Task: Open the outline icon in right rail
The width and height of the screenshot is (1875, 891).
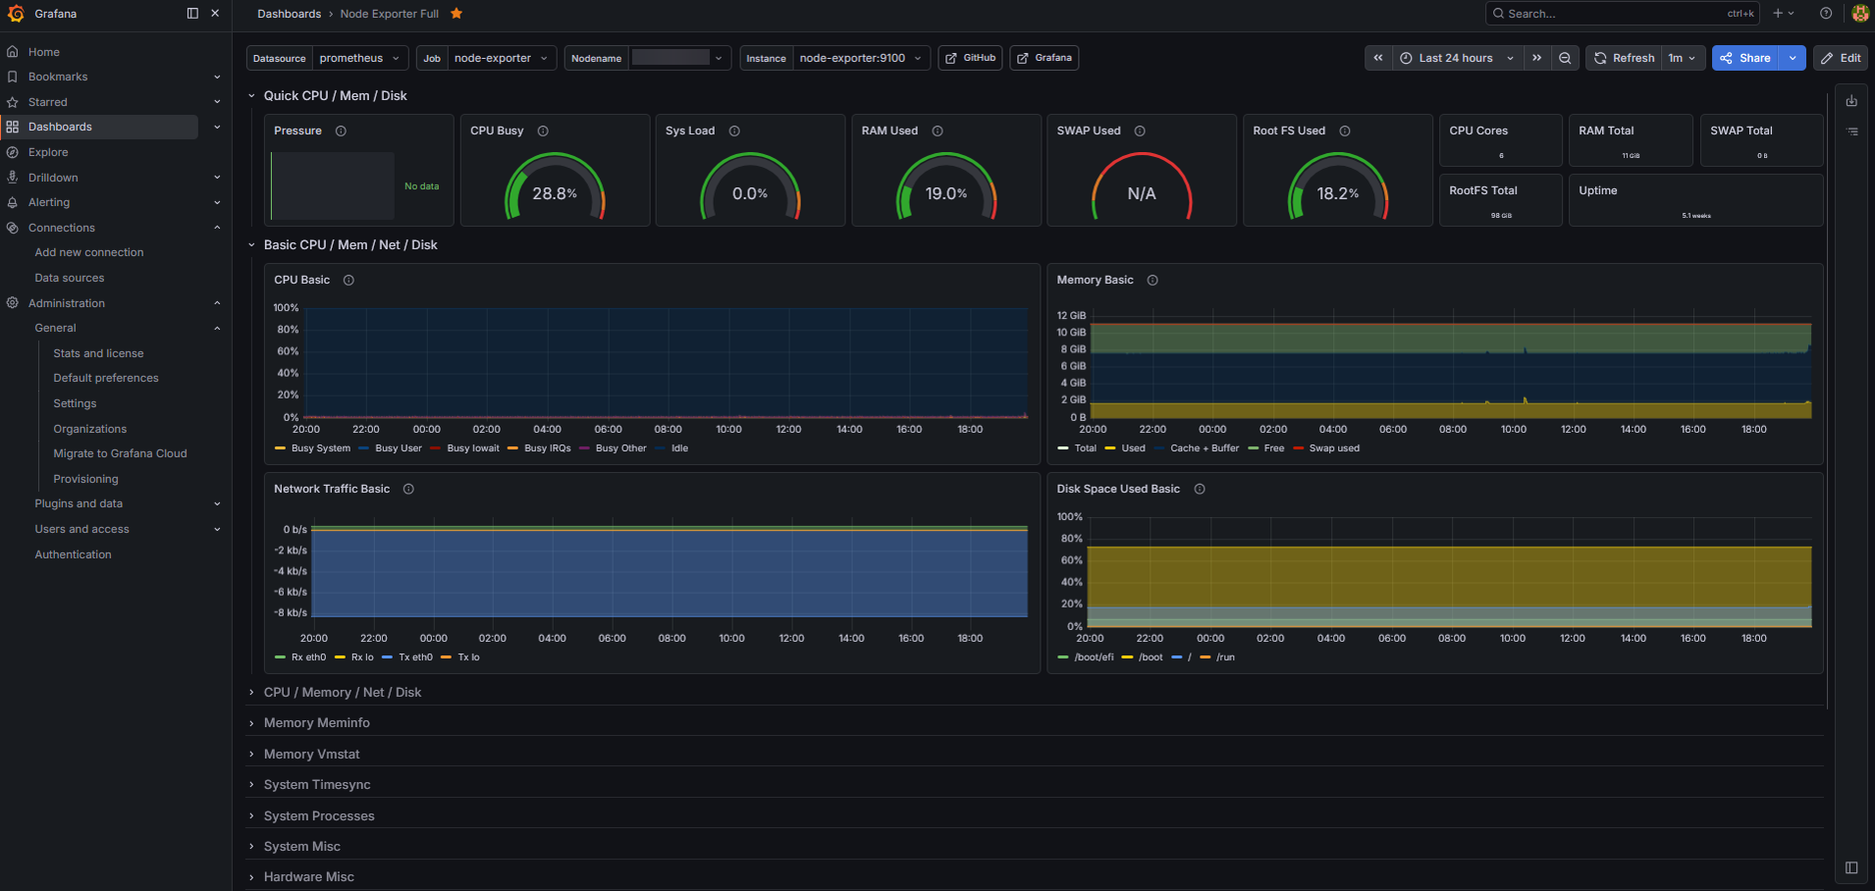Action: [x=1851, y=131]
